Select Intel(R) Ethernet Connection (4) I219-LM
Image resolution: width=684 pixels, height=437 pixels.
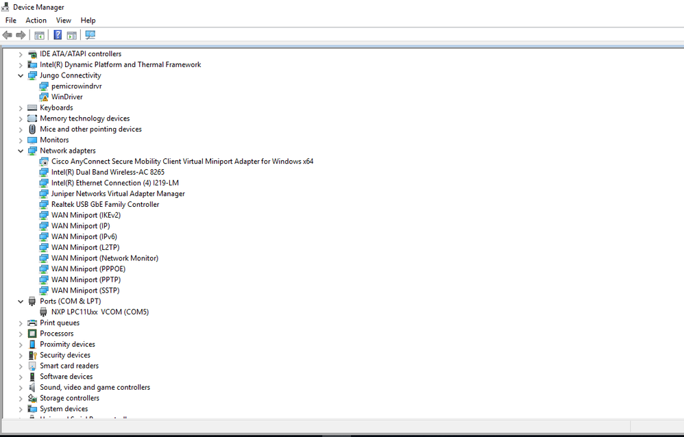[x=114, y=183]
